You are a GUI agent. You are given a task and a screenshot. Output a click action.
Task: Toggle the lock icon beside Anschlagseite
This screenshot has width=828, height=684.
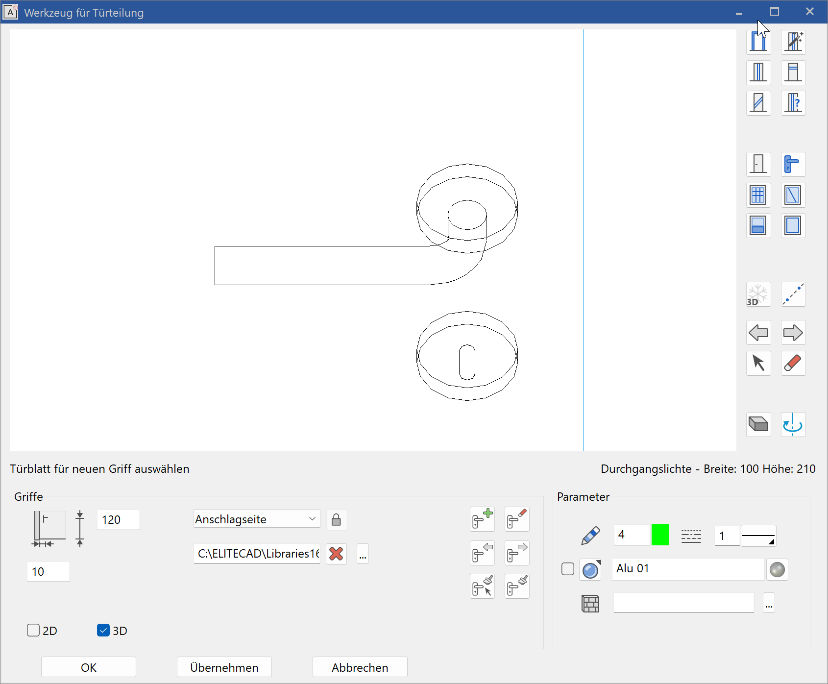pyautogui.click(x=336, y=520)
